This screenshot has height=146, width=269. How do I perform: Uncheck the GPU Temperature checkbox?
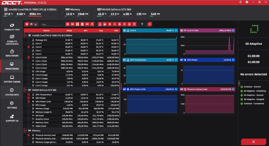pyautogui.click(x=29, y=94)
